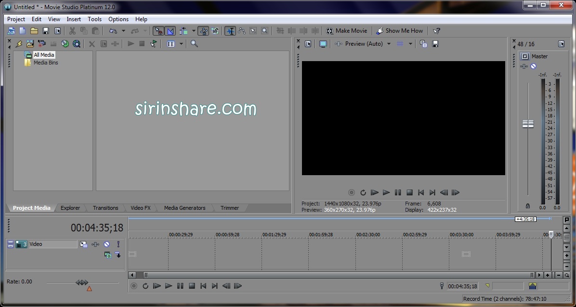Toggle Loop Playback in timeline transport
The height and width of the screenshot is (307, 576).
click(145, 286)
